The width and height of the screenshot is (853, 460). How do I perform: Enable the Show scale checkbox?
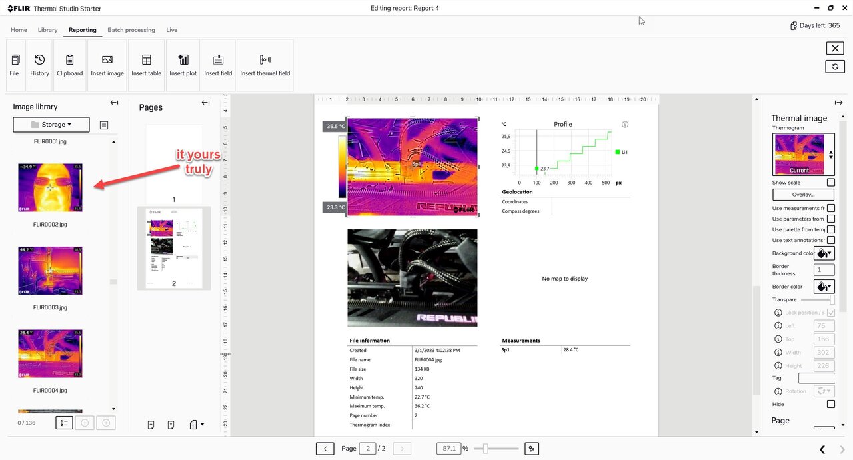click(x=830, y=183)
